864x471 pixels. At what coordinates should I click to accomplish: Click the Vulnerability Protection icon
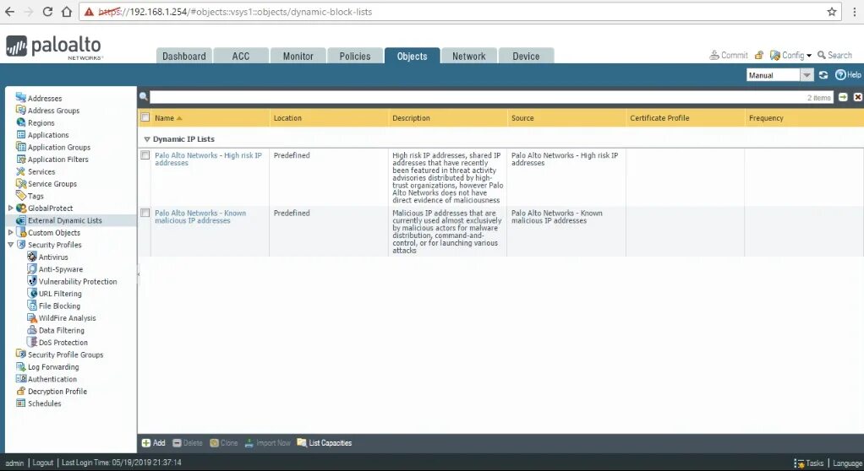pos(32,281)
